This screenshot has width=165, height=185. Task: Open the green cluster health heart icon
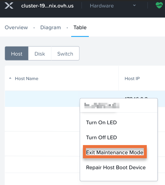159,5
